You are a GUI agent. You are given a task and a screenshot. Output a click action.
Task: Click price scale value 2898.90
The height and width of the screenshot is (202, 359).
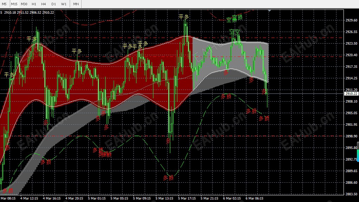click(351, 136)
